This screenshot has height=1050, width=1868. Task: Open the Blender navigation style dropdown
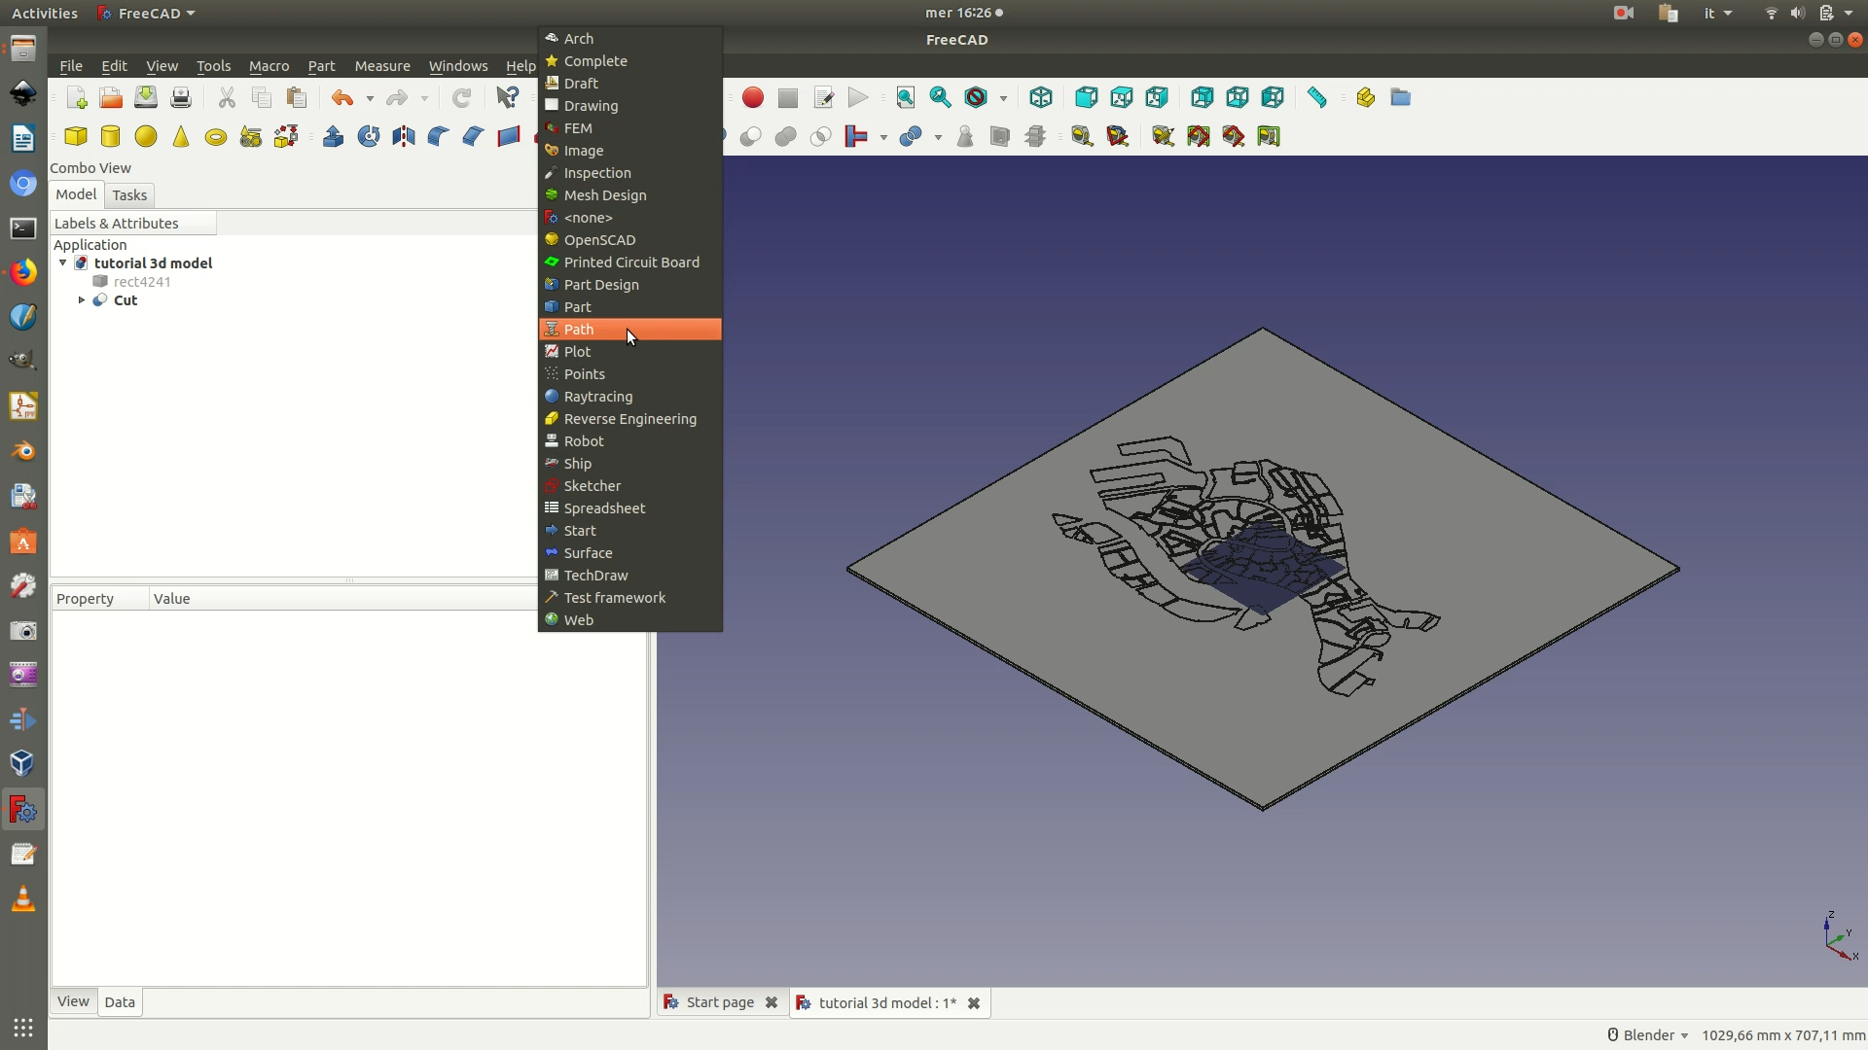pyautogui.click(x=1647, y=1035)
